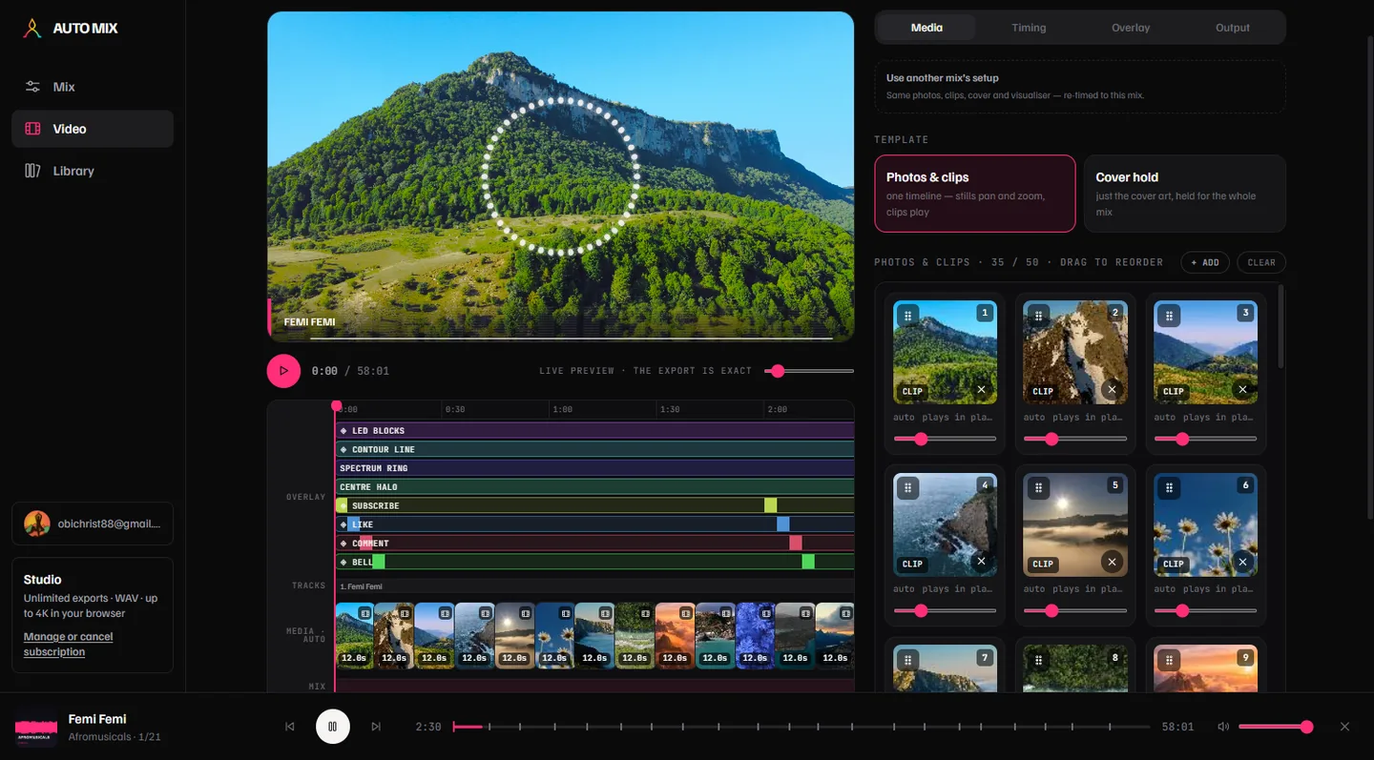Remove clip 3 with its X icon

coord(1242,390)
